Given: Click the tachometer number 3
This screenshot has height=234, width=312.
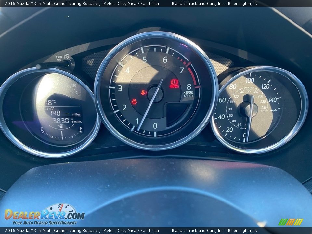Looking at the screenshot, I should (120, 88).
